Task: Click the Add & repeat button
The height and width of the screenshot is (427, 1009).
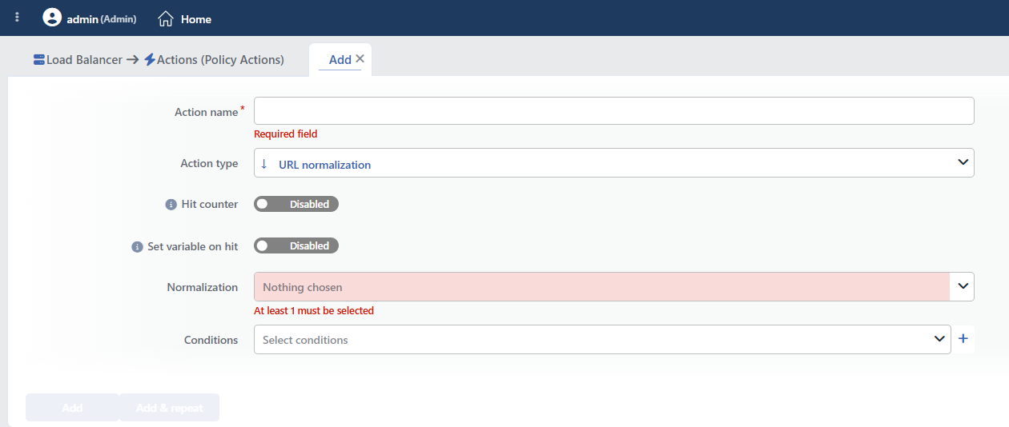Action: point(169,408)
